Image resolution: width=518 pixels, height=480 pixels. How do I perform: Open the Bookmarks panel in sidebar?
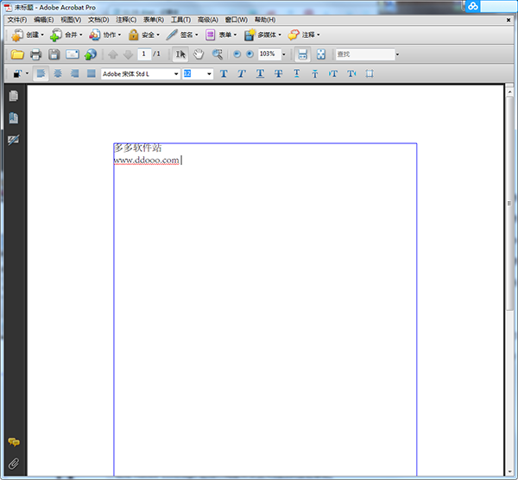pyautogui.click(x=13, y=118)
